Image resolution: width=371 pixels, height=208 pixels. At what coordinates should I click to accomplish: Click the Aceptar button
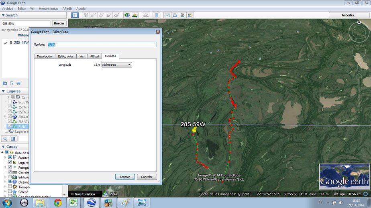(x=125, y=177)
